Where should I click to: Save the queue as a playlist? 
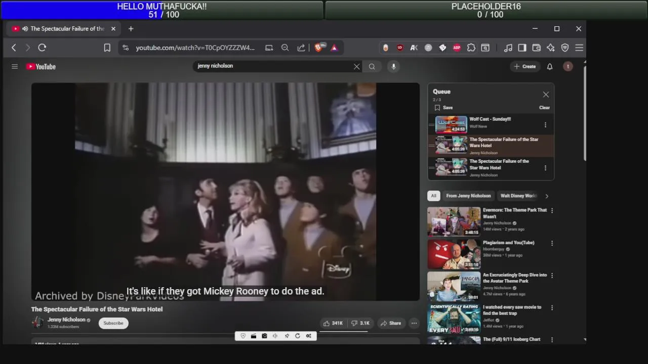point(443,108)
